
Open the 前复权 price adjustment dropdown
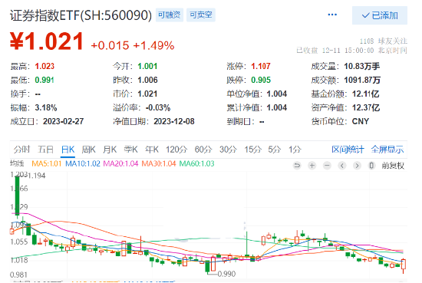tap(393, 166)
